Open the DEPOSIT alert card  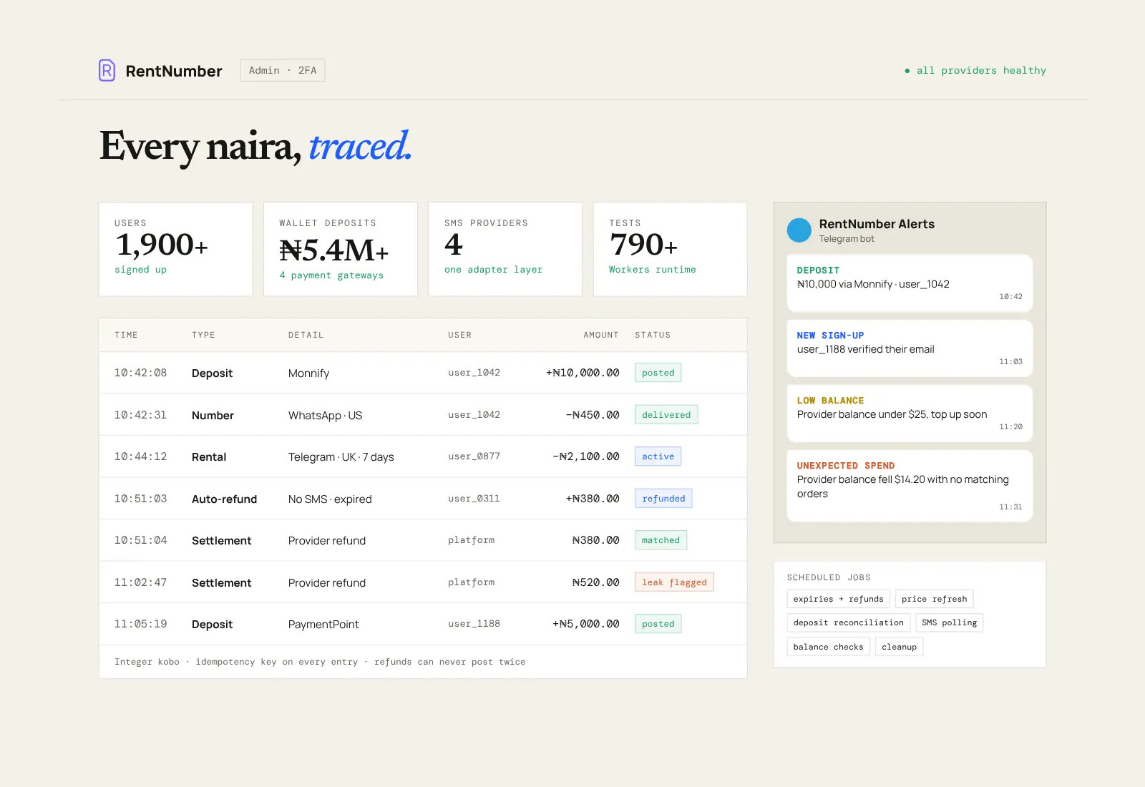(910, 283)
